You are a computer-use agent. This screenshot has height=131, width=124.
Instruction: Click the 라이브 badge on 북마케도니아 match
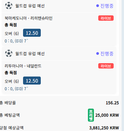pos(106,18)
